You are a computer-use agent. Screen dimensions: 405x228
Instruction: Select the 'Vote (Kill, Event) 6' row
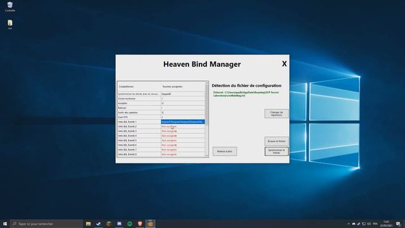[161, 145]
